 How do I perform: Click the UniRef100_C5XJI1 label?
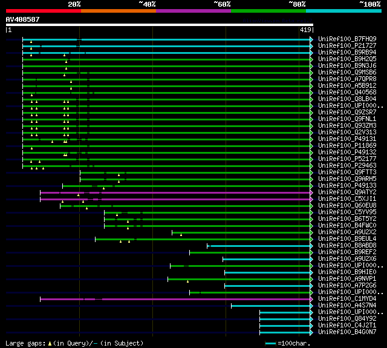coord(347,199)
